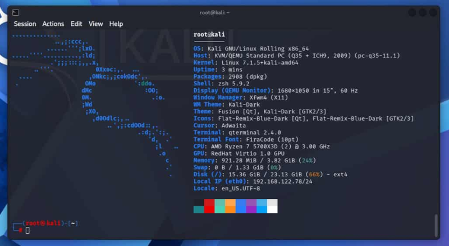This screenshot has width=449, height=246.
Task: Click the Memory 921.28 MiB line
Action: [x=255, y=161]
